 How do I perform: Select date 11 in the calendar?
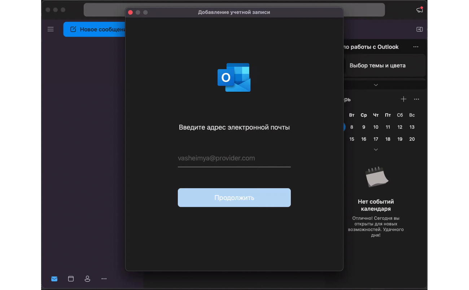[x=388, y=127]
